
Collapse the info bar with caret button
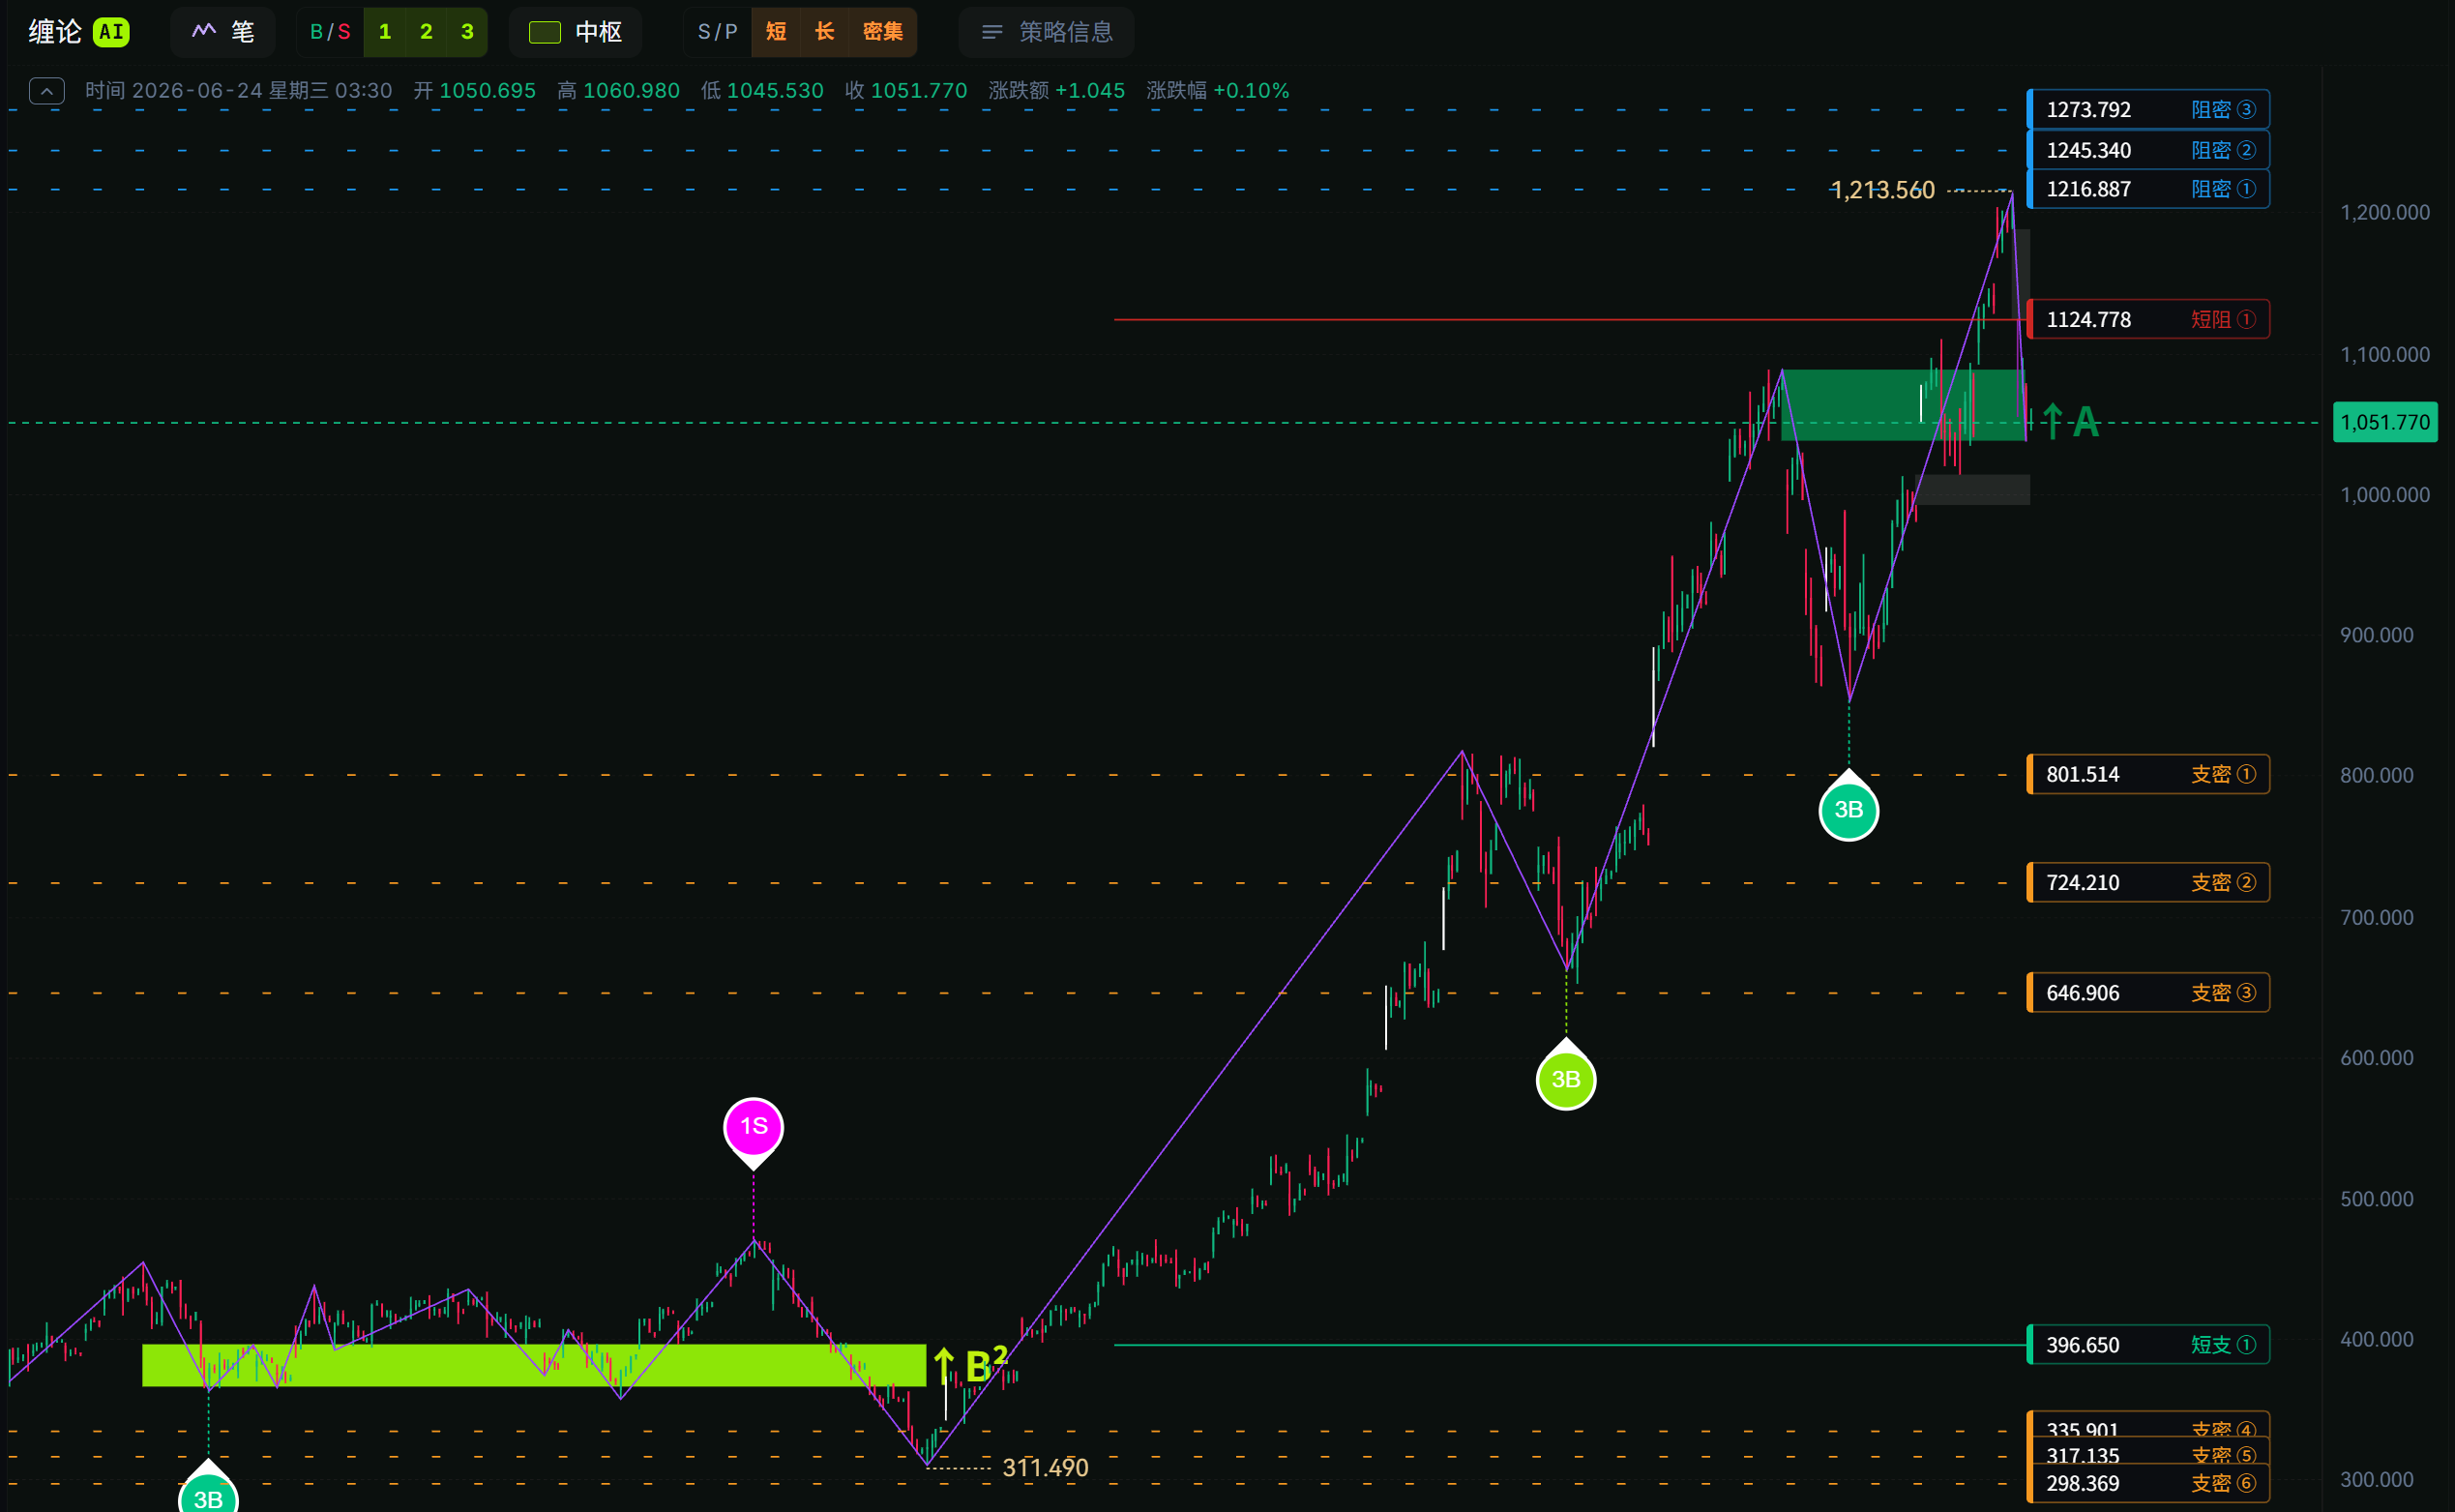47,91
